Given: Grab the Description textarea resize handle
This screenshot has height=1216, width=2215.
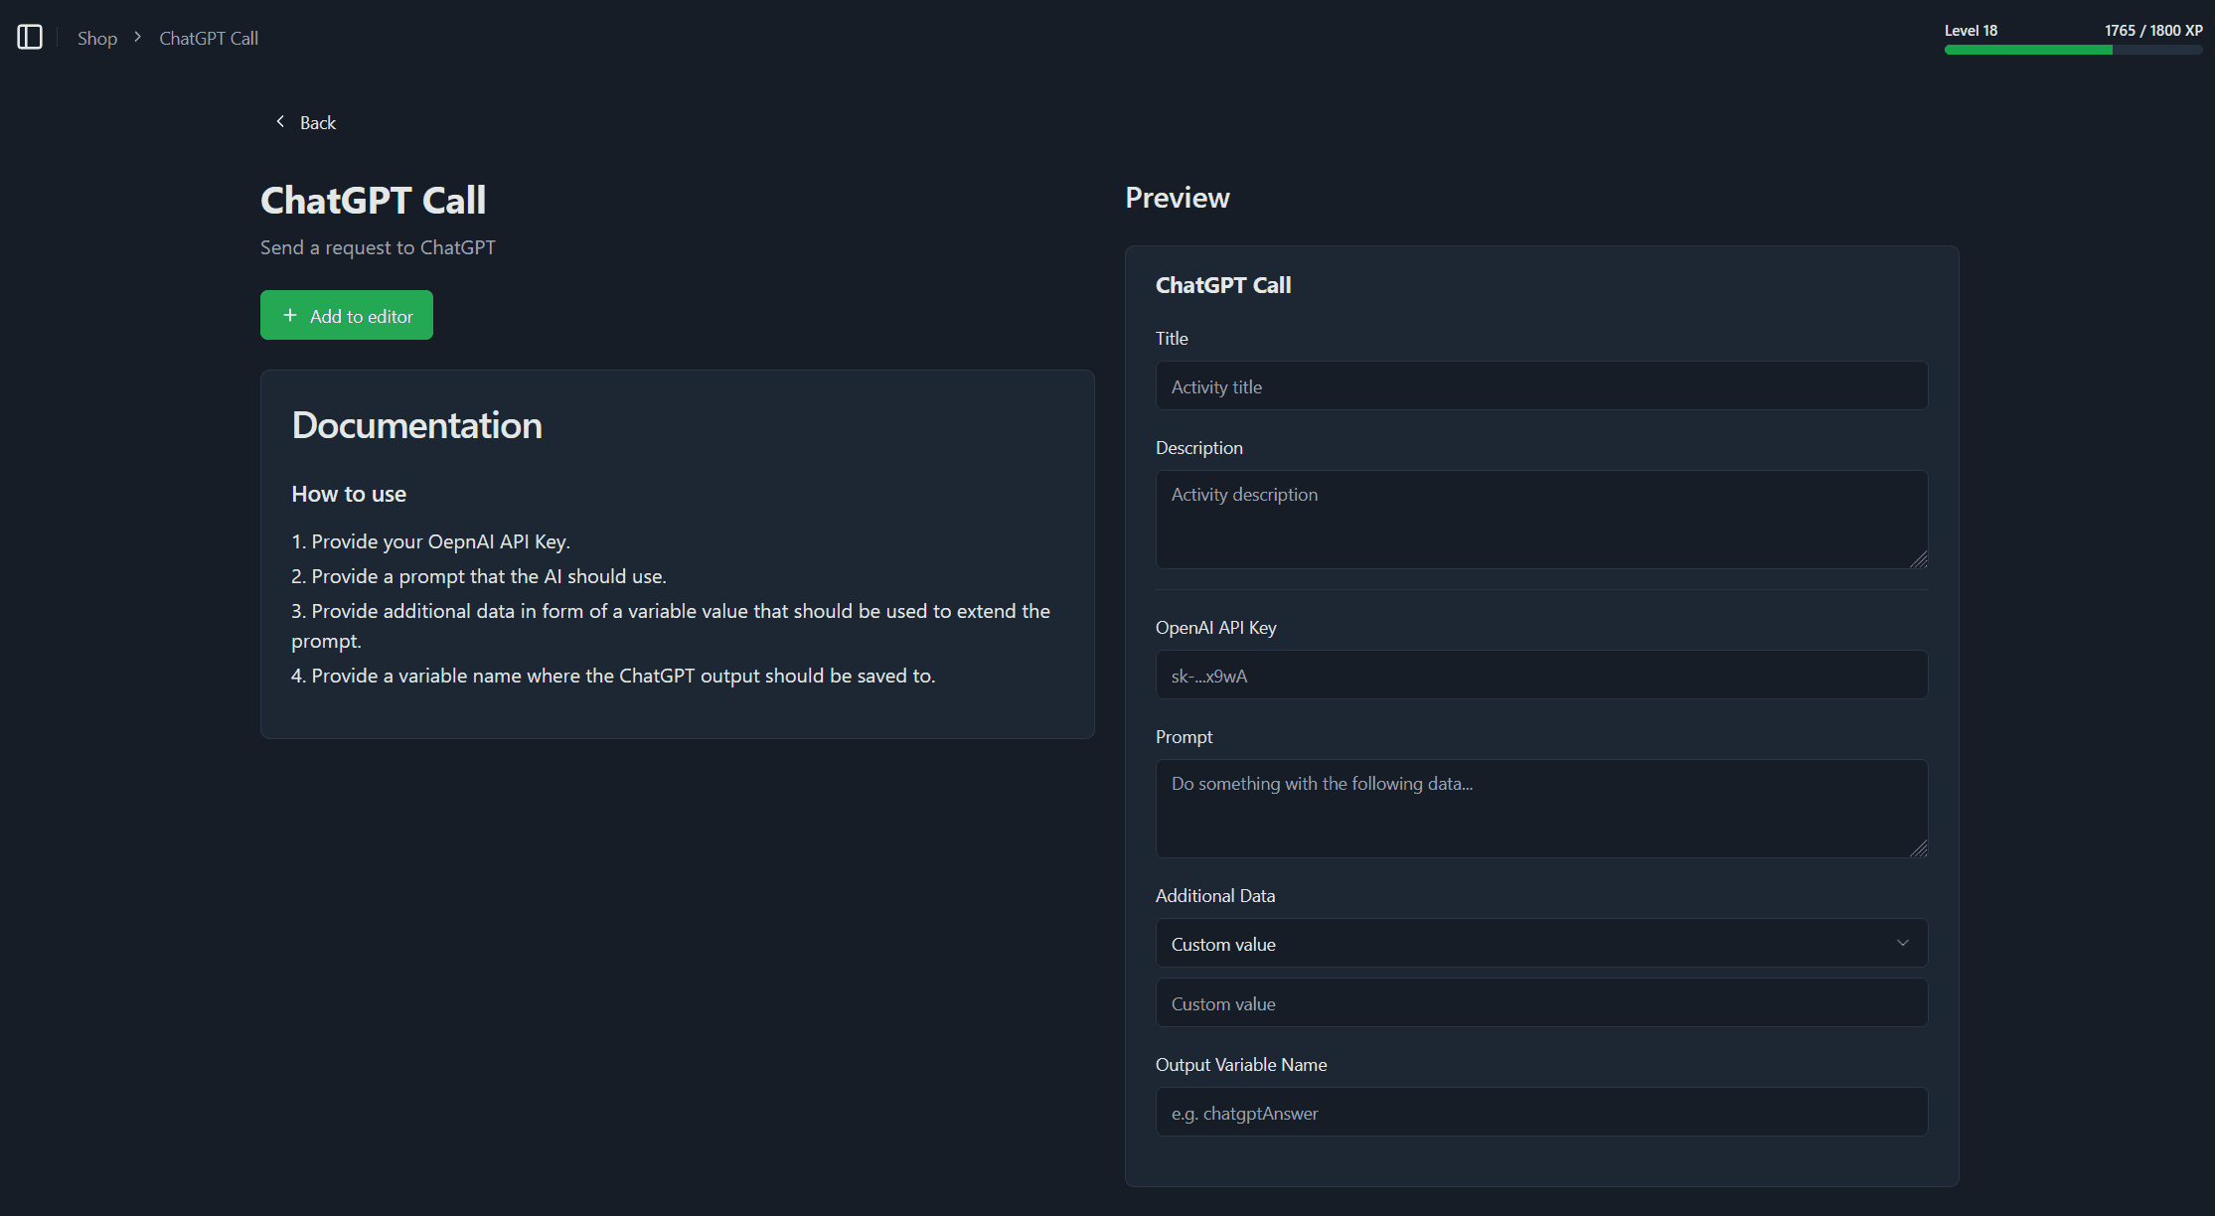Looking at the screenshot, I should point(1918,559).
